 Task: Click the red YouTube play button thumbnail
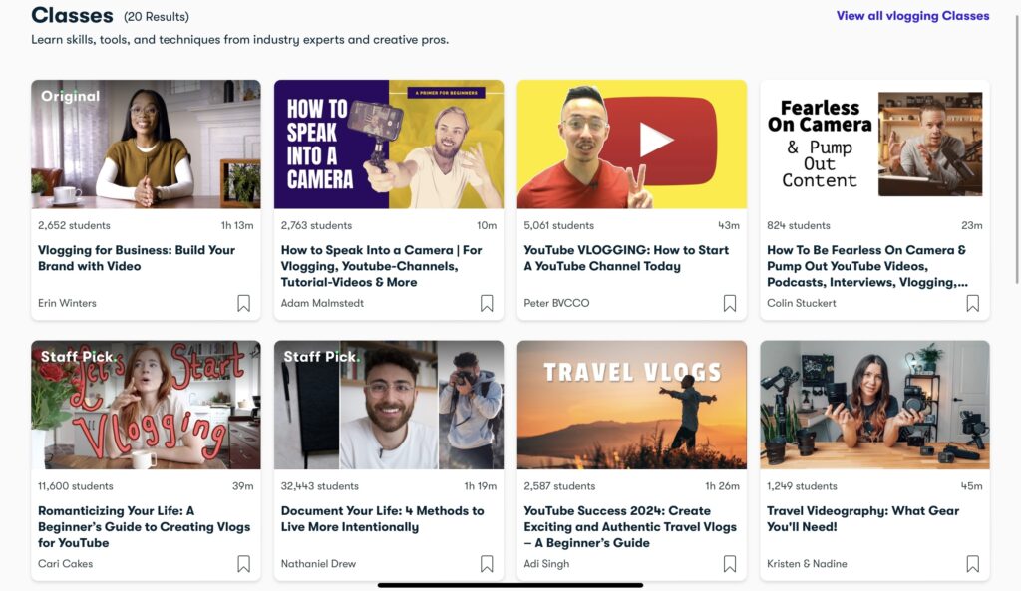click(x=632, y=145)
